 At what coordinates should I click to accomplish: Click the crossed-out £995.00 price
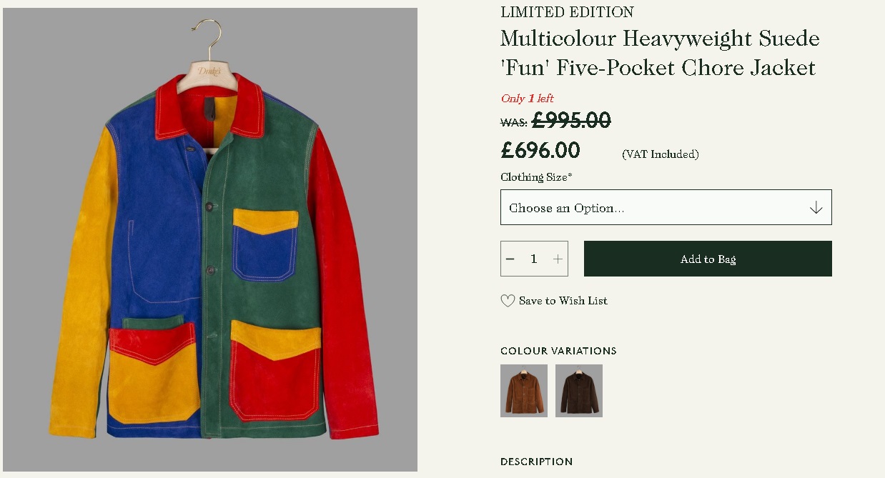[571, 120]
